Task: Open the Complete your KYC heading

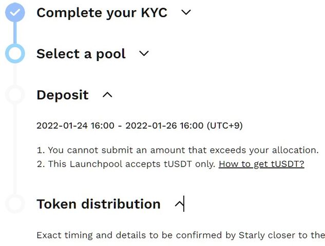Action: coord(102,13)
